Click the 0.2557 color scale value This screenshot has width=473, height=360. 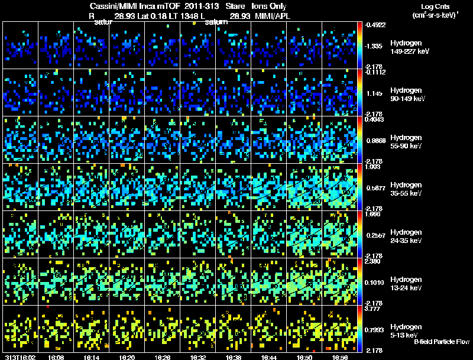pyautogui.click(x=376, y=235)
